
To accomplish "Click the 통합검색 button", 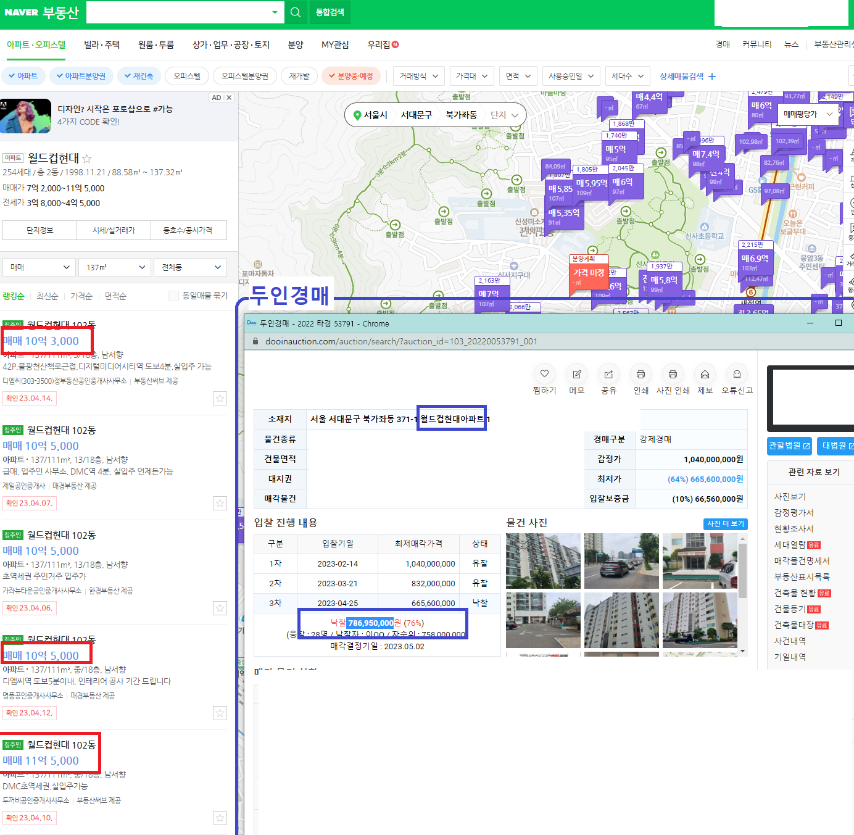I will [x=330, y=12].
